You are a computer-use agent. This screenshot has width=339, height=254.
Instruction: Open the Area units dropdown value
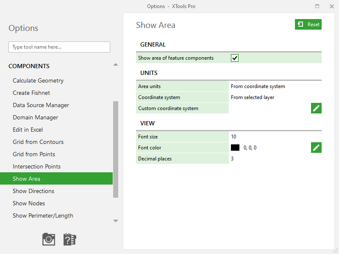pyautogui.click(x=275, y=86)
